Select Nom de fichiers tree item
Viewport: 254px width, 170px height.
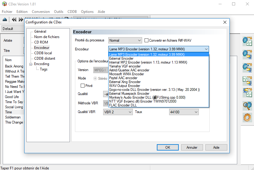(x=47, y=37)
